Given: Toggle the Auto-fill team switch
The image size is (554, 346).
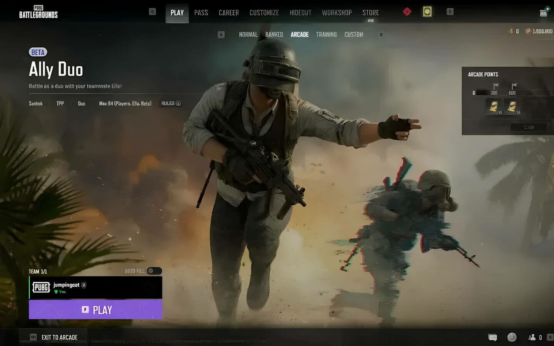Looking at the screenshot, I should click(x=154, y=271).
